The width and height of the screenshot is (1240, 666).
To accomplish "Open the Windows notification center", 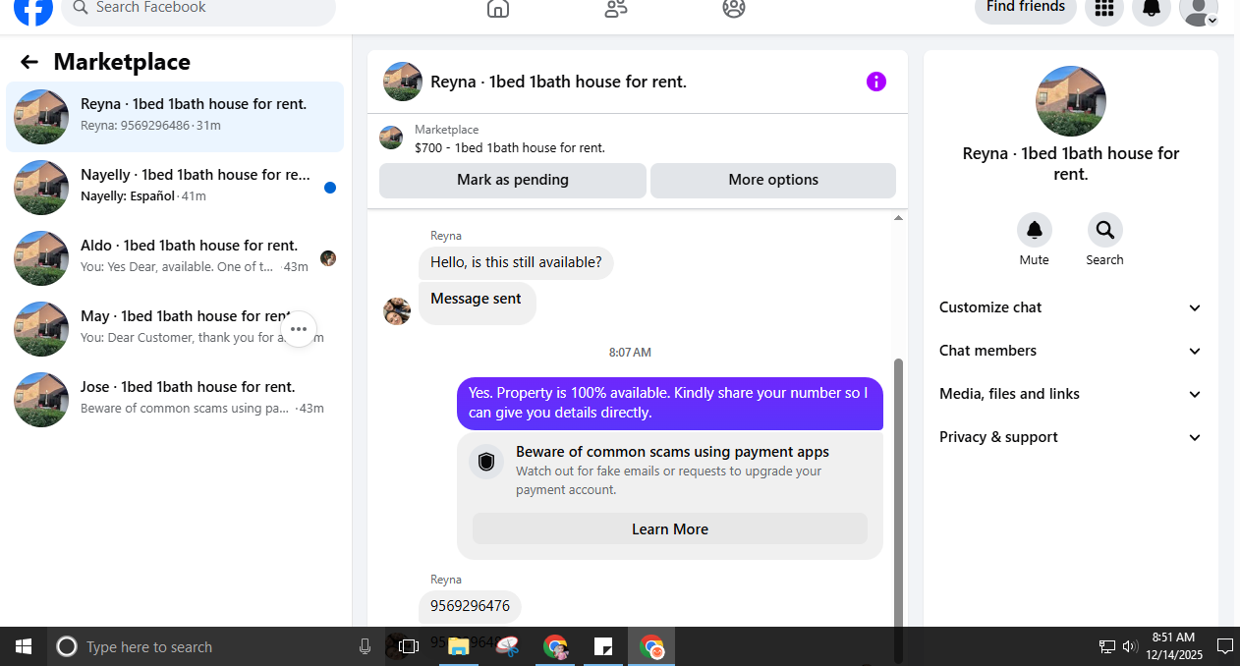I will click(x=1224, y=646).
